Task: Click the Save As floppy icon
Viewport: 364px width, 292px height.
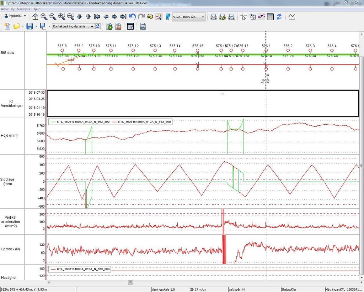Action: pos(43,26)
